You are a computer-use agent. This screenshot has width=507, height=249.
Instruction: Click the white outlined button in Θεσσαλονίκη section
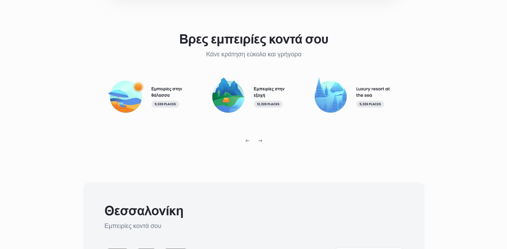pyautogui.click(x=369, y=248)
